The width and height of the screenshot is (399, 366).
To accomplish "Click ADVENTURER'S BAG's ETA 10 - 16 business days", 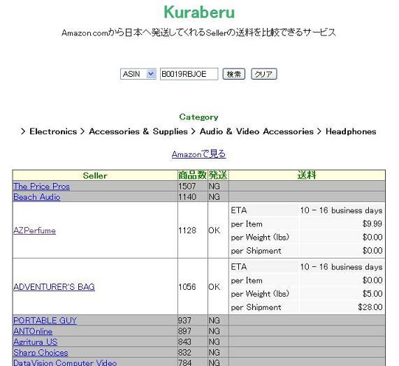I will [341, 267].
